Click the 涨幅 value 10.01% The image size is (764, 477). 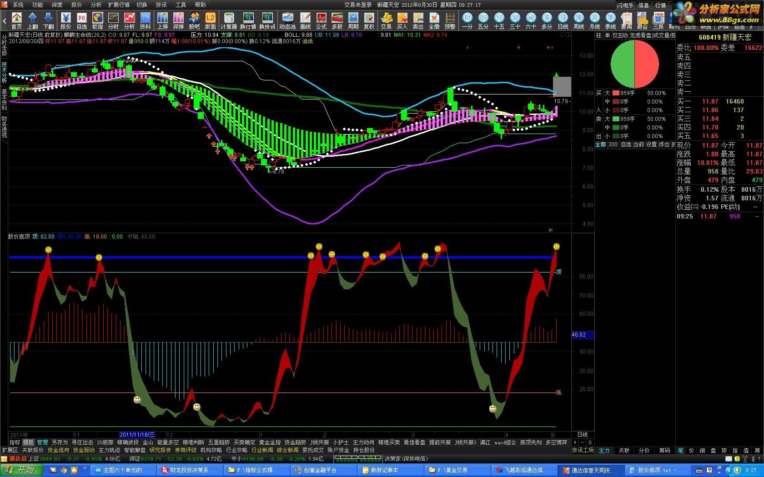(709, 163)
